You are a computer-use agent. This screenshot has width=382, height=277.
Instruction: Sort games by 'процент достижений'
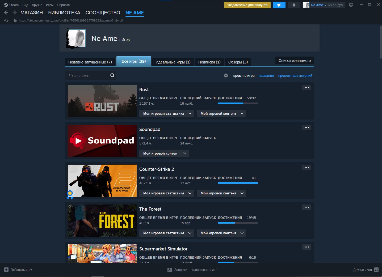click(295, 76)
